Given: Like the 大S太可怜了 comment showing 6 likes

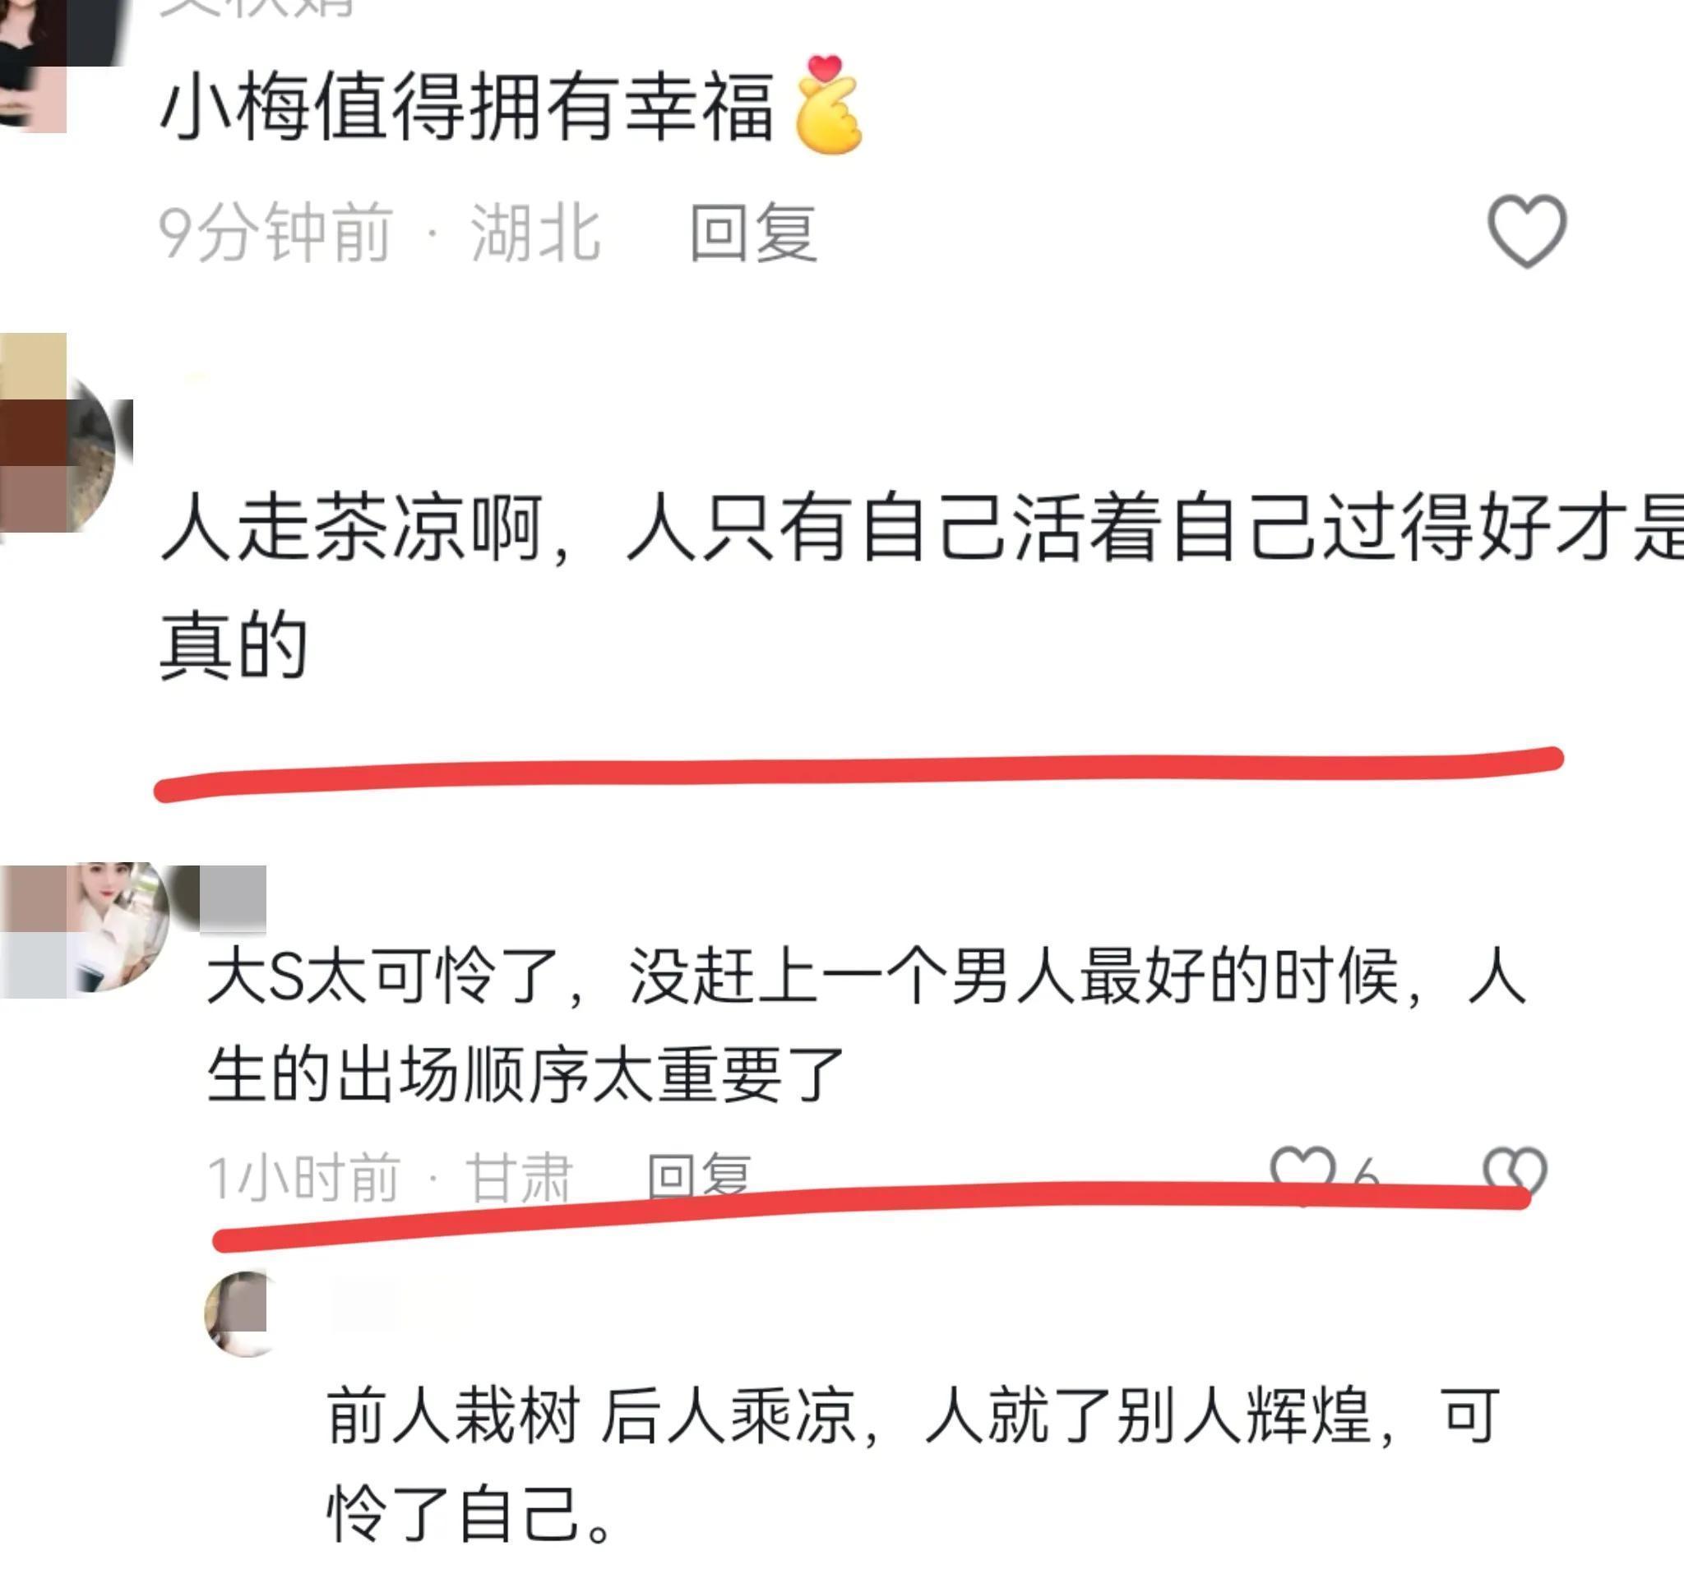Looking at the screenshot, I should (1302, 1173).
